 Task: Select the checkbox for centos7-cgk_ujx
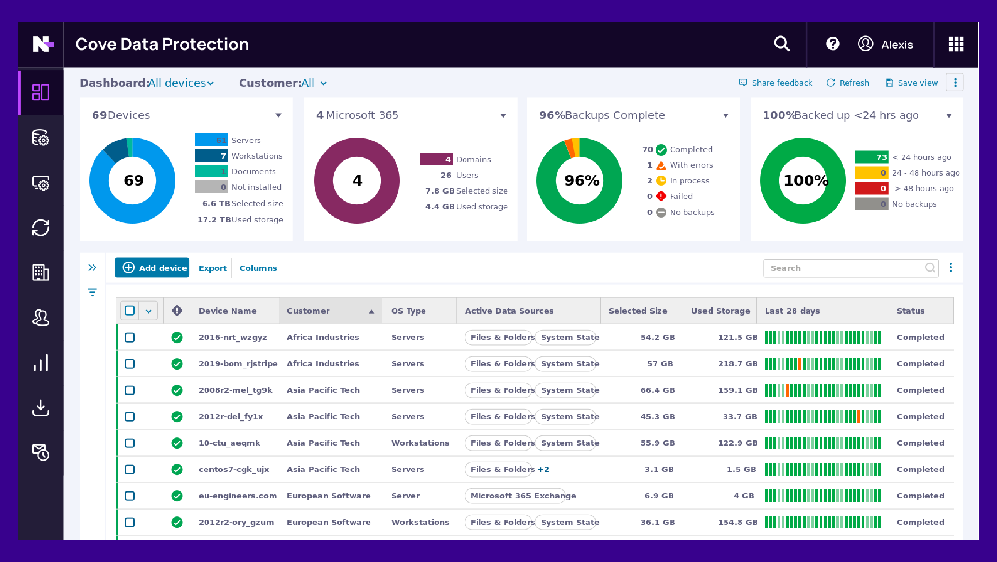(x=130, y=469)
